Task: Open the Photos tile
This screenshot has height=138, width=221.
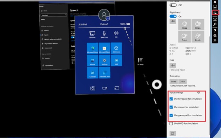Action: point(92,61)
